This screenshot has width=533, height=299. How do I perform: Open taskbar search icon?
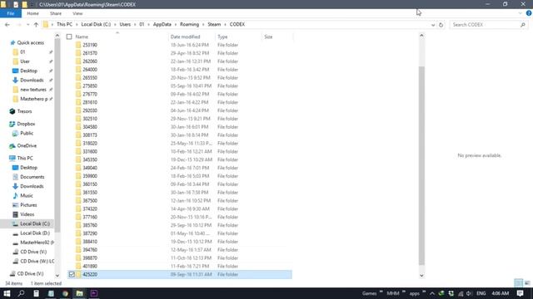21,293
